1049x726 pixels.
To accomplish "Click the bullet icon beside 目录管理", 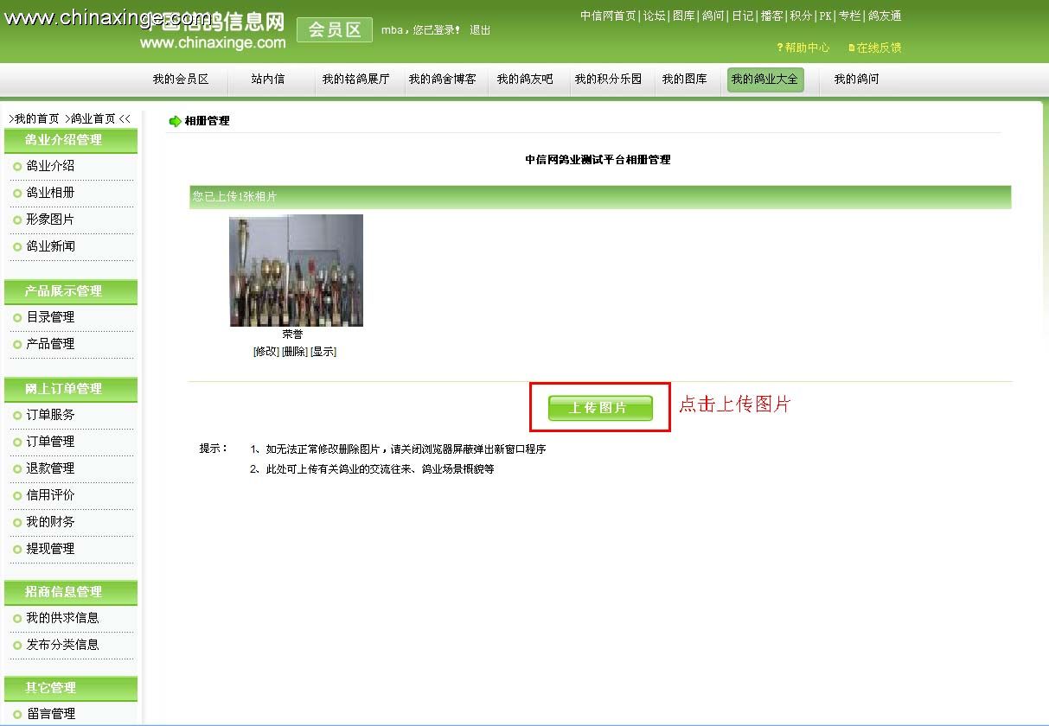I will click(17, 317).
